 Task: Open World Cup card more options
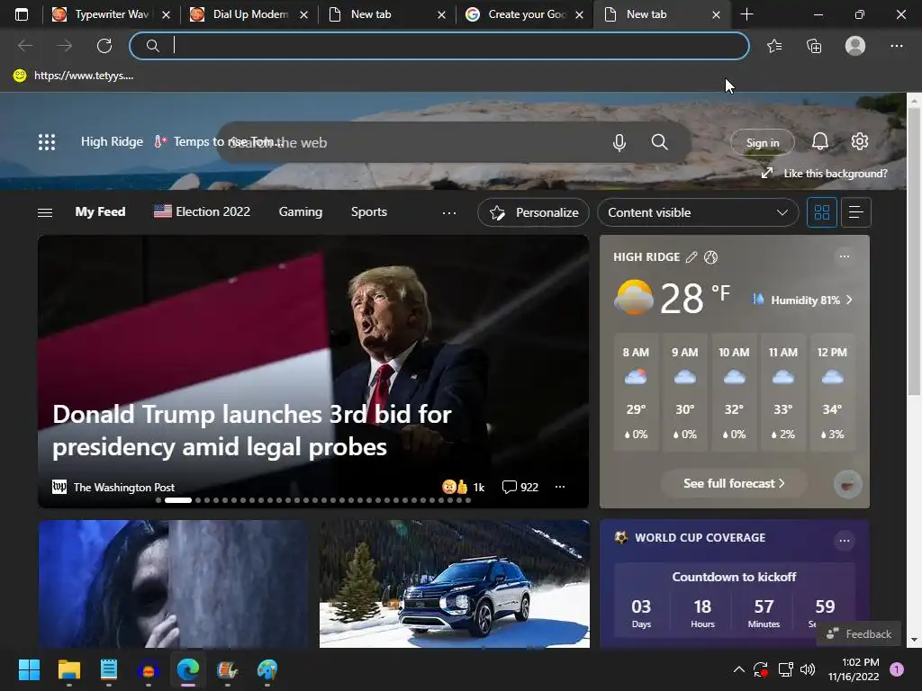pos(845,541)
